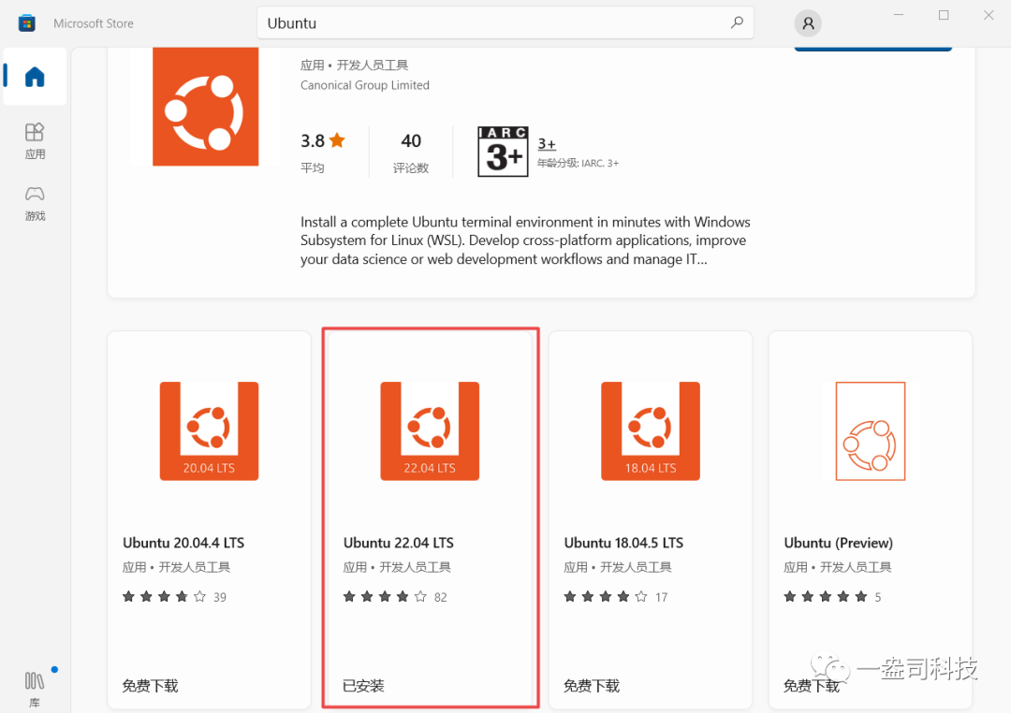This screenshot has height=713, width=1011.
Task: Click the blue install button at top right
Action: (x=873, y=49)
